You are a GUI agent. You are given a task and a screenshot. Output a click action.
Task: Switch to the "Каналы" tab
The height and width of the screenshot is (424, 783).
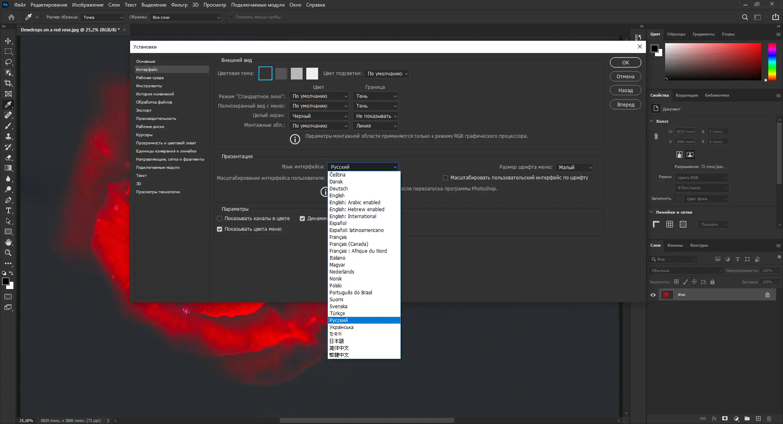click(x=675, y=245)
